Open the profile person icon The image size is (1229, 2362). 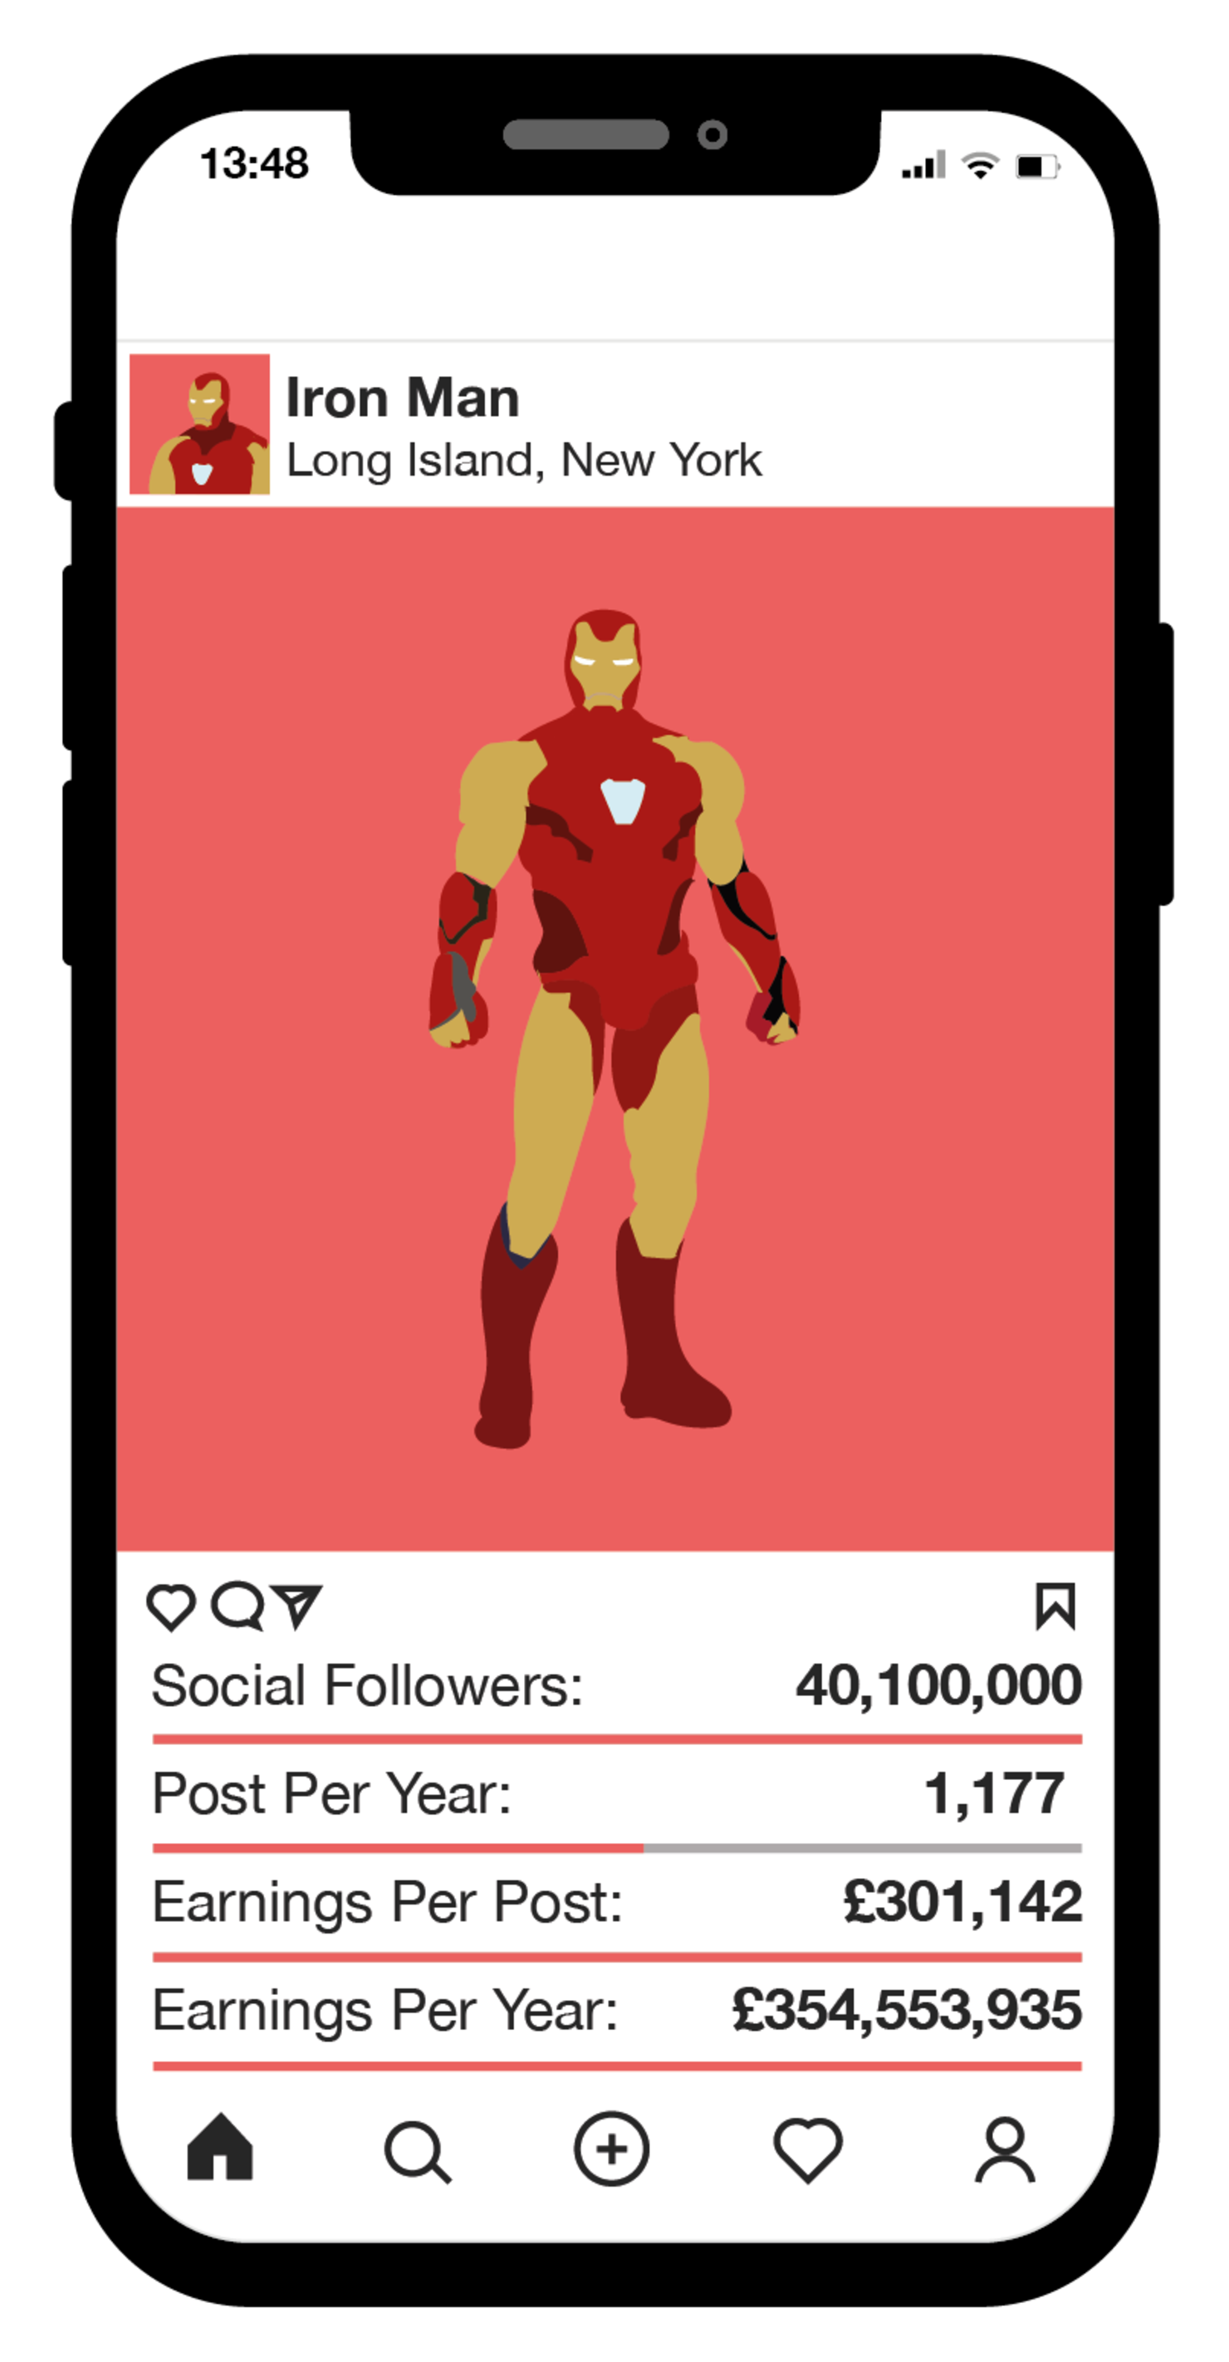coord(1006,2149)
